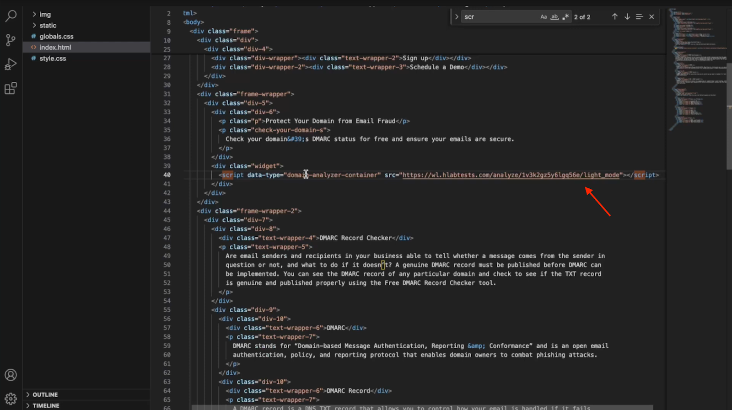This screenshot has height=410, width=732.
Task: Go to previous search match arrow
Action: pos(614,16)
